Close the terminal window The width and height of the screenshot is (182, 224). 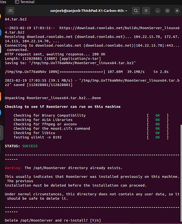[x=177, y=11]
